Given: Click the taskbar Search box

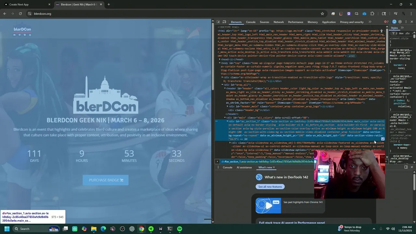Looking at the screenshot, I should [x=36, y=229].
